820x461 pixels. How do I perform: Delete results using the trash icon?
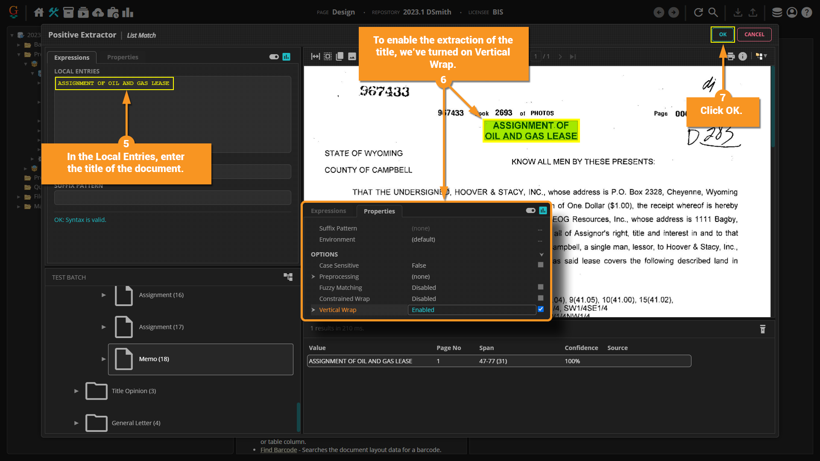pyautogui.click(x=762, y=329)
